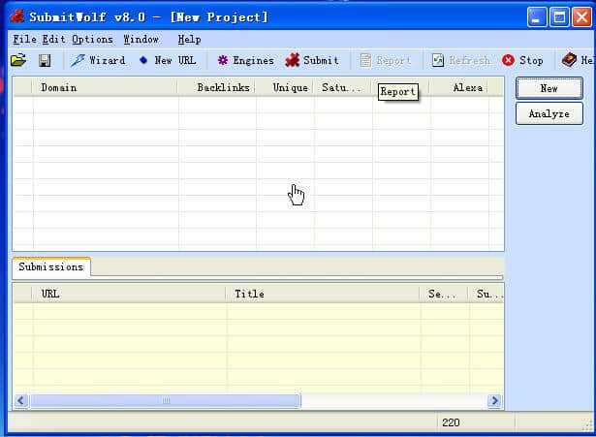This screenshot has height=437, width=596.
Task: Open the Options menu
Action: click(92, 39)
